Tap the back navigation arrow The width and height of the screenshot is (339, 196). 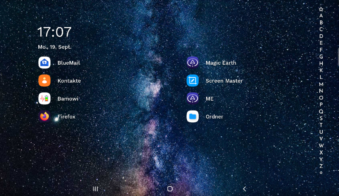click(x=244, y=189)
